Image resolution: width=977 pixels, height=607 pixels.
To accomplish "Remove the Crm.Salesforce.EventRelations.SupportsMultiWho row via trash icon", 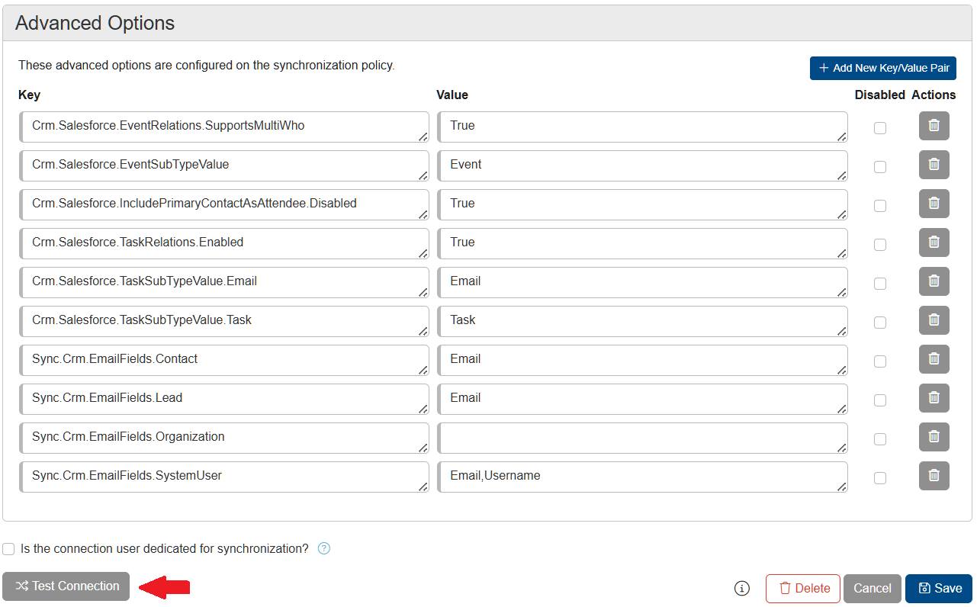I will coord(934,126).
